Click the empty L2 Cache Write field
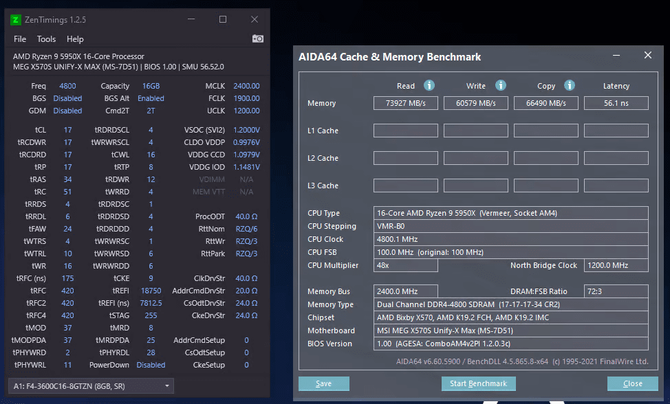 point(475,158)
